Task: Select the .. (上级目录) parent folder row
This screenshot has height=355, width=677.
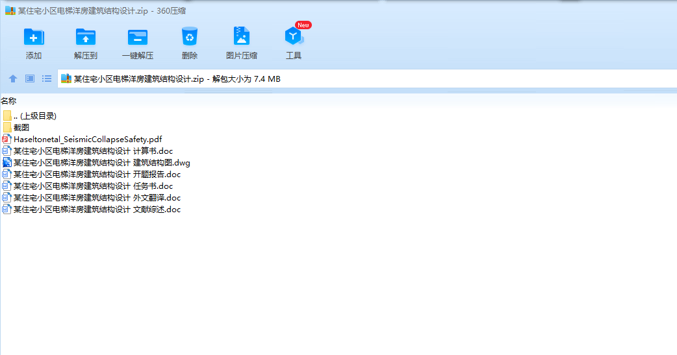Action: (x=35, y=116)
